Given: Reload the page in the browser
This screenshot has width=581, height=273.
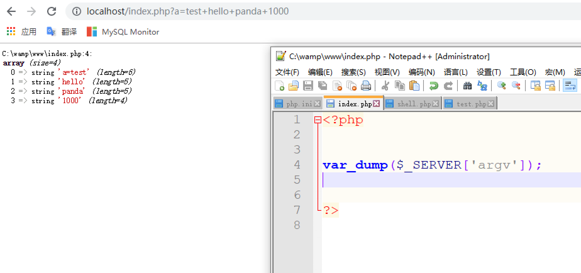Looking at the screenshot, I should [52, 12].
